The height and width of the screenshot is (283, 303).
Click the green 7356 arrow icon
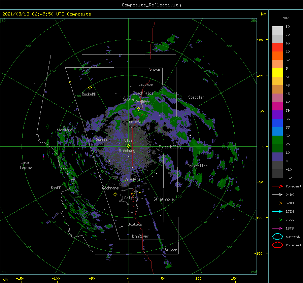click(x=277, y=220)
